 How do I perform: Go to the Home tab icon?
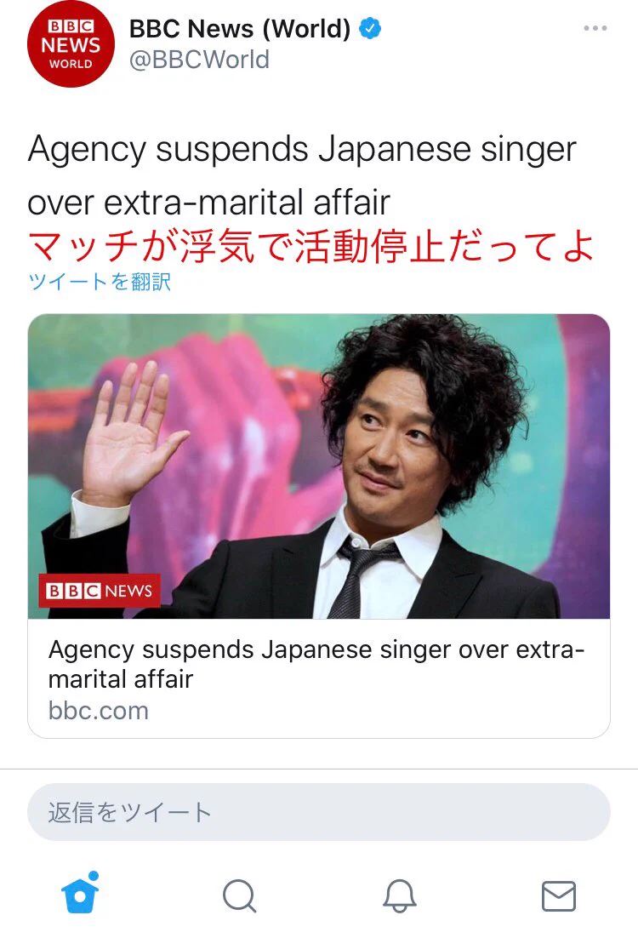point(79,893)
